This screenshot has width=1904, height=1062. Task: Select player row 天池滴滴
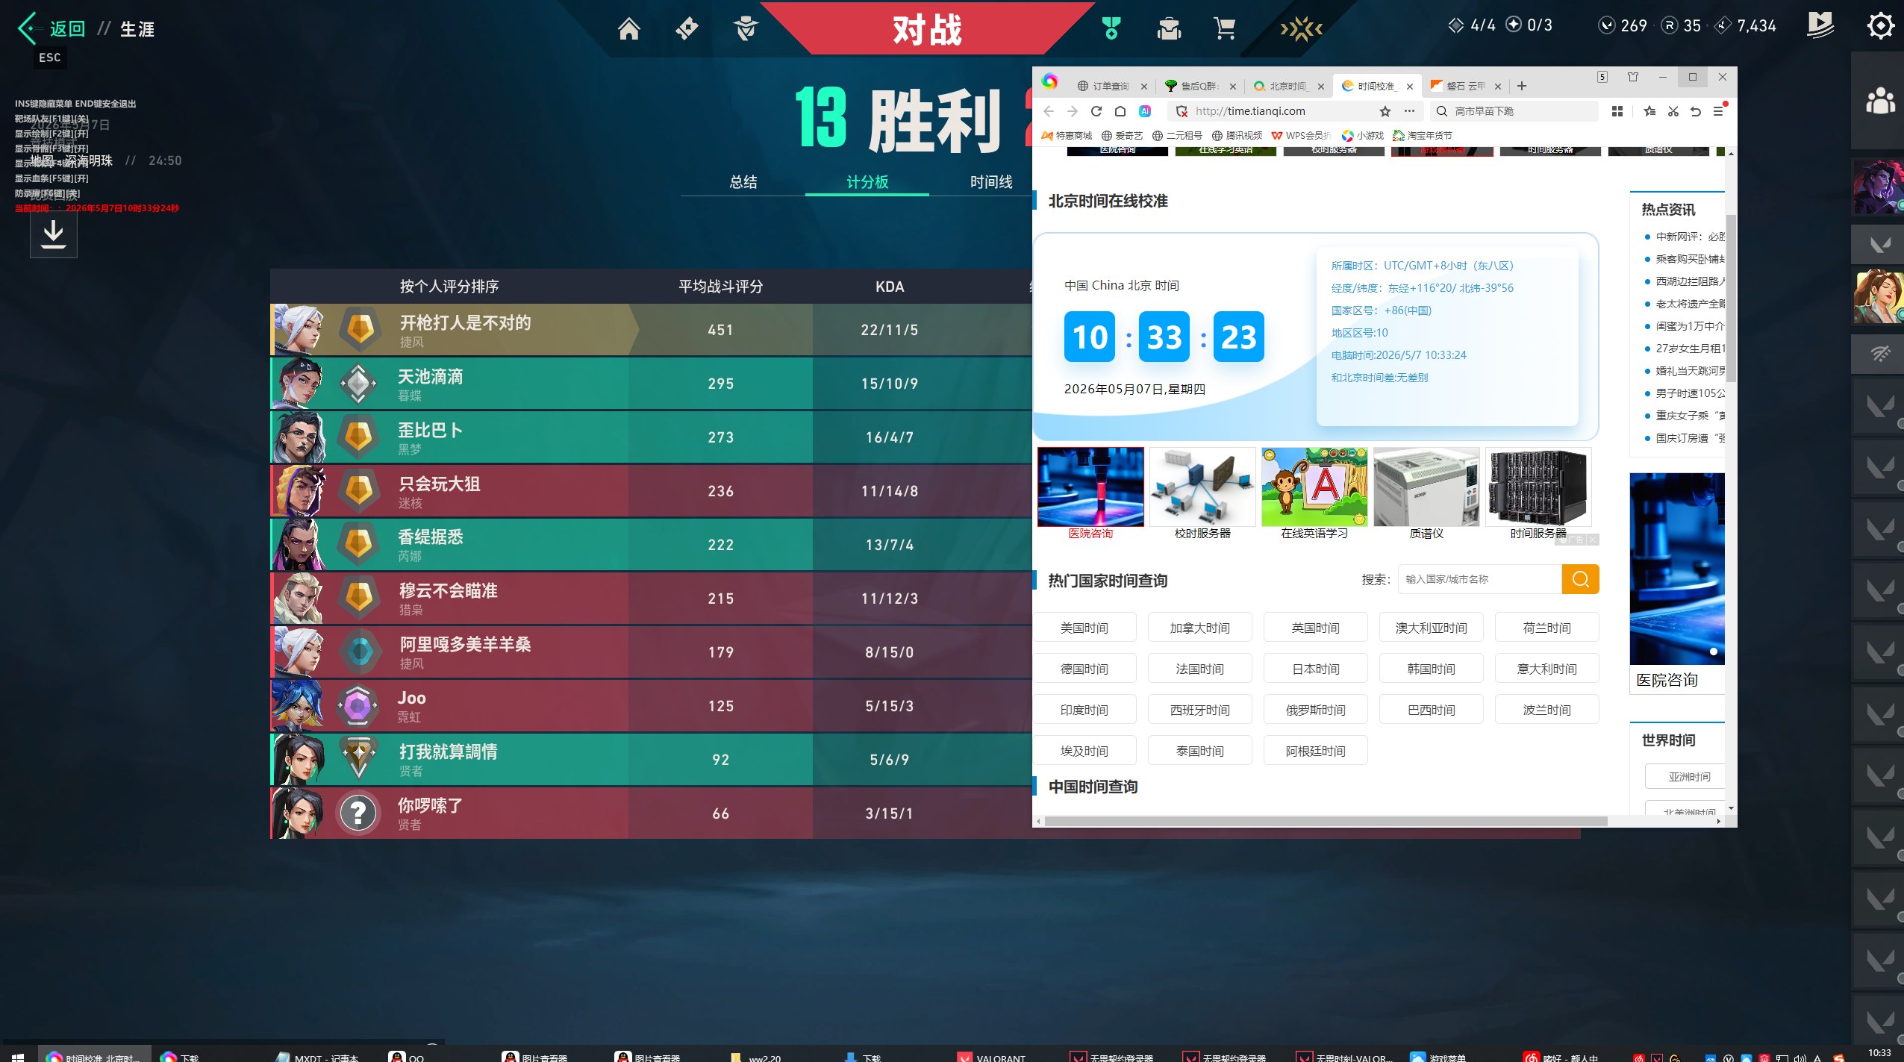tap(651, 384)
